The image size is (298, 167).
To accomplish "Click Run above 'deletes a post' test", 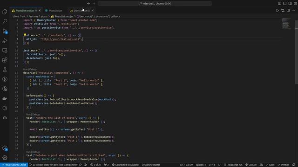I will (x=28, y=152).
